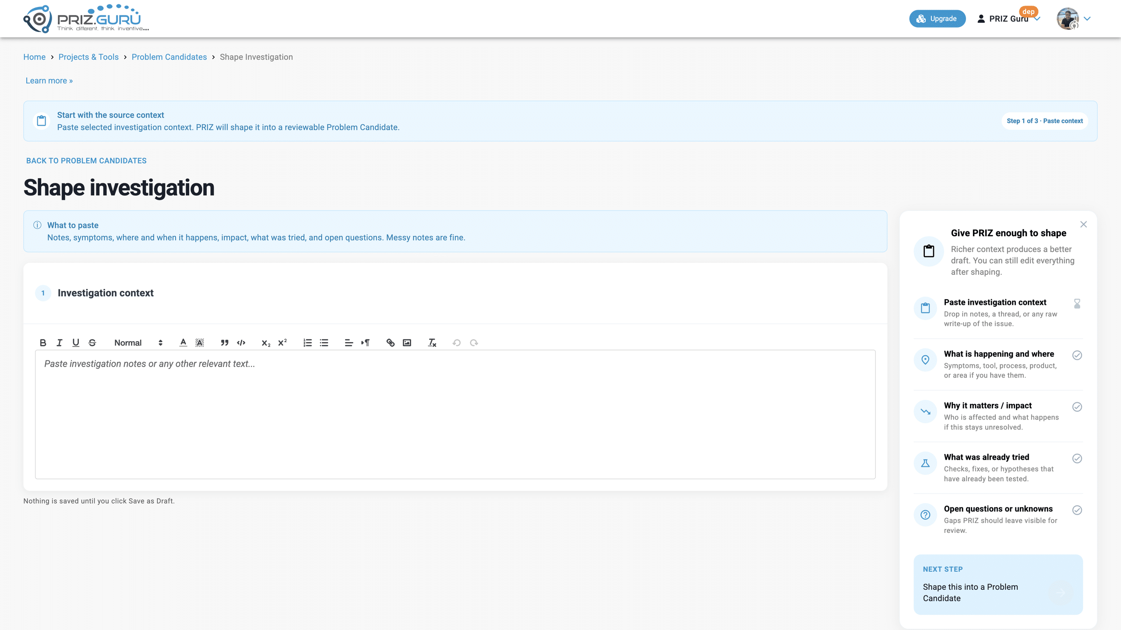1121x630 pixels.
Task: Toggle underline formatting
Action: pyautogui.click(x=76, y=343)
